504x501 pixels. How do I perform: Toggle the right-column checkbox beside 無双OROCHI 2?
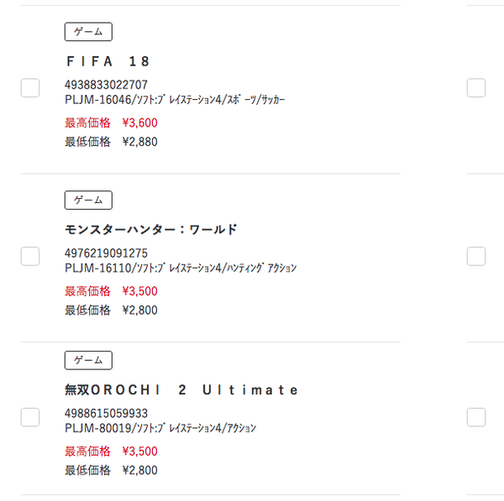[x=476, y=417]
